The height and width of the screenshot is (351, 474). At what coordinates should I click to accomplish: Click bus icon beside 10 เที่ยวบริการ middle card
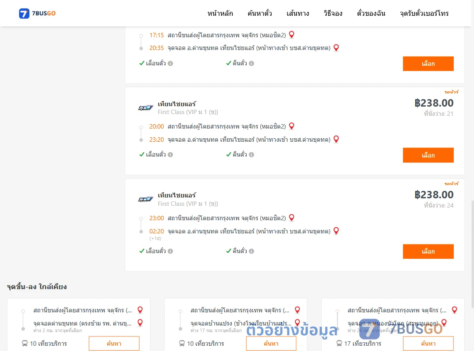pyautogui.click(x=182, y=344)
